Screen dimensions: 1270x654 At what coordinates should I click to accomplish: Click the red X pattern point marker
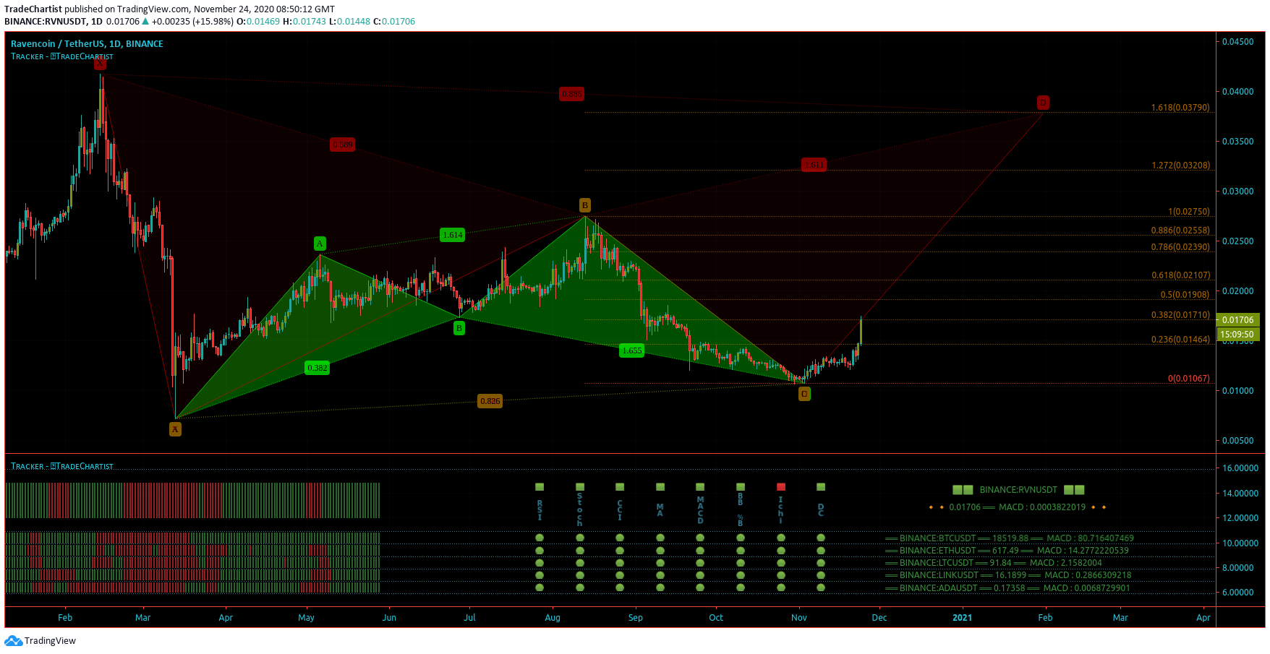(100, 64)
